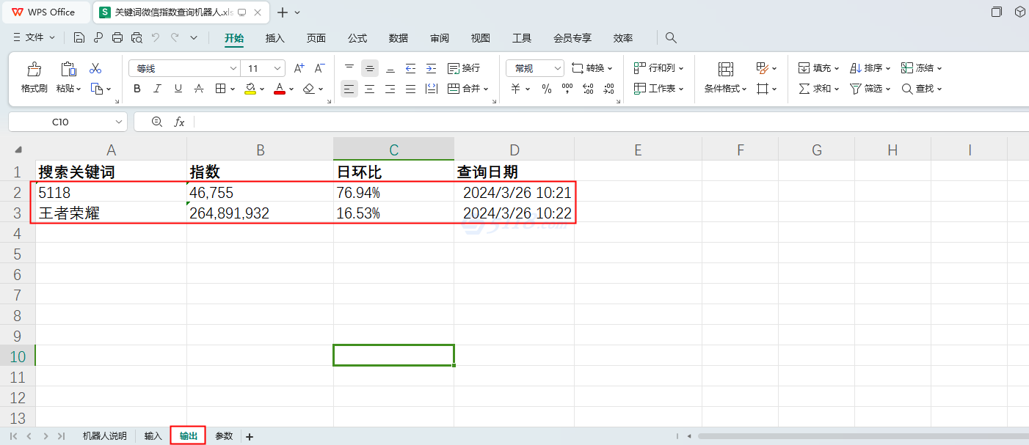
Task: Click the Save icon in quick access toolbar
Action: click(79, 38)
